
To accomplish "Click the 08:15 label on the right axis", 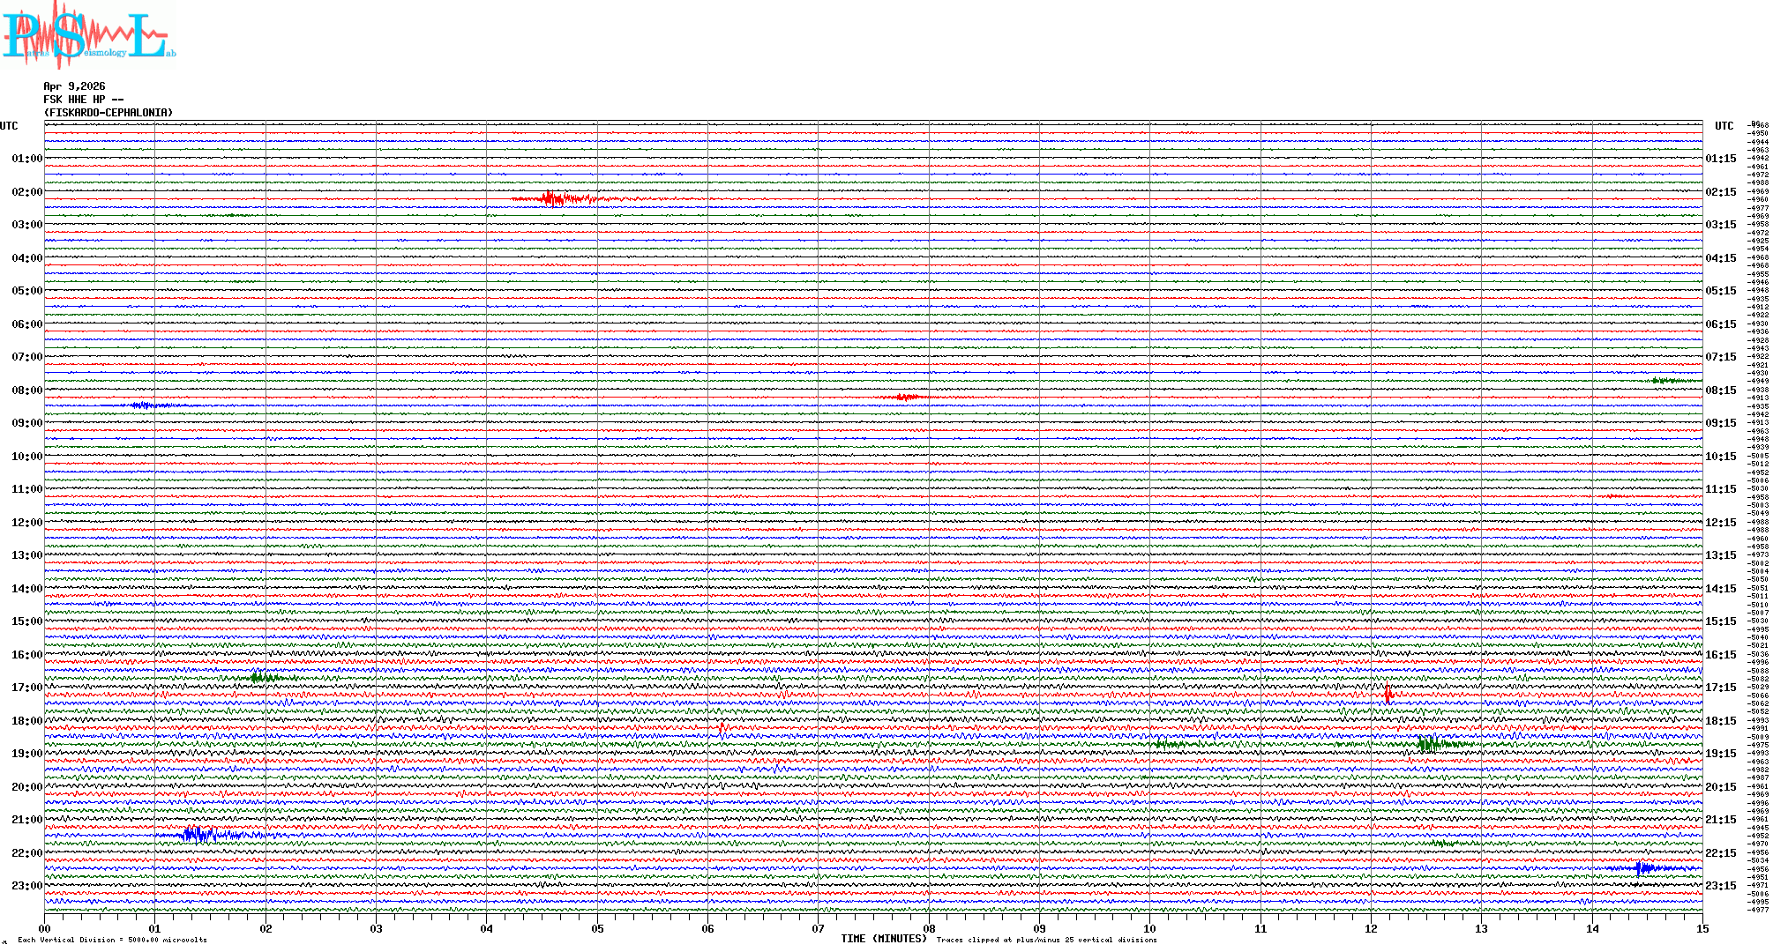I will [x=1720, y=390].
